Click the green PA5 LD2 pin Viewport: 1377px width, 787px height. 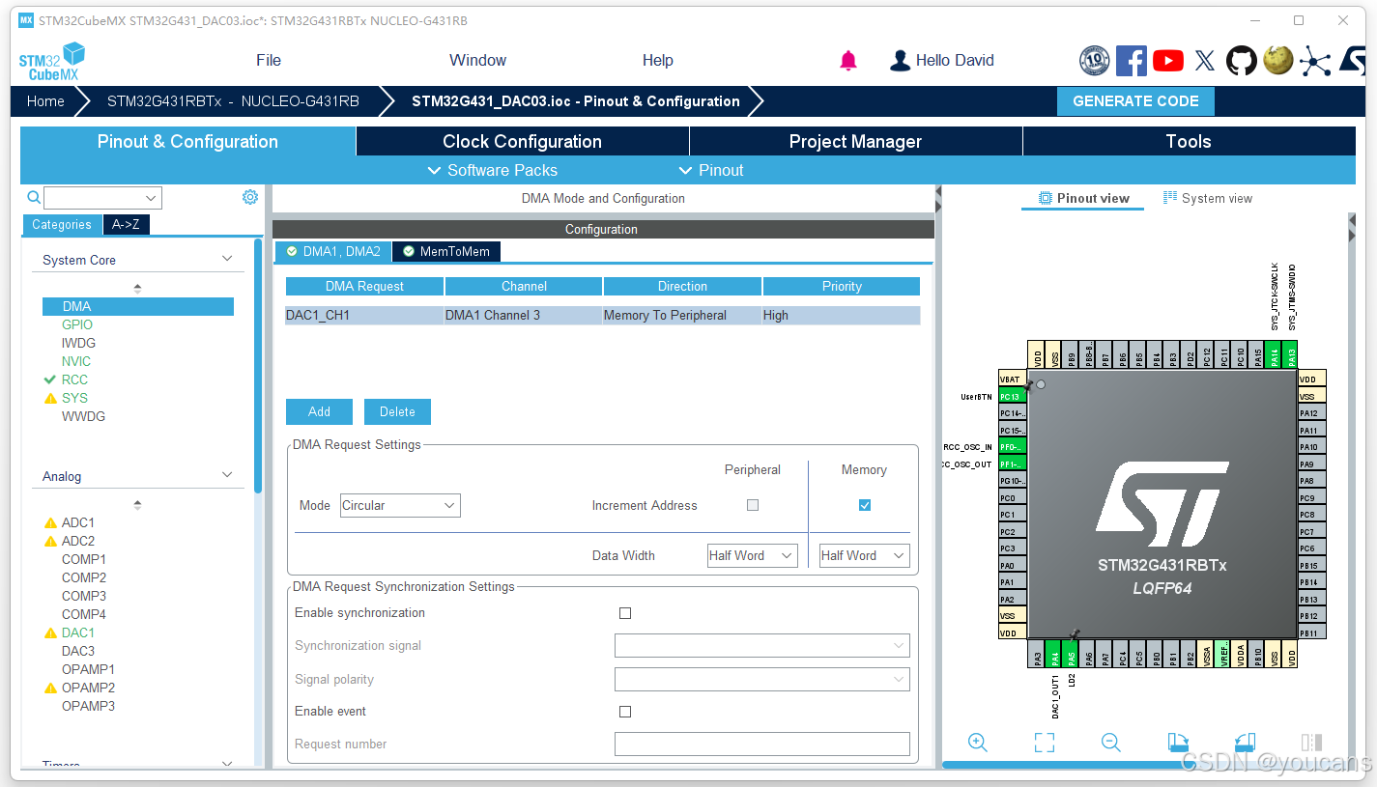click(1072, 654)
